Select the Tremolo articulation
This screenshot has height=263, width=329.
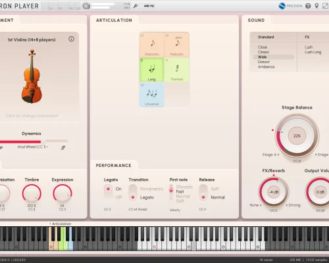tap(177, 70)
